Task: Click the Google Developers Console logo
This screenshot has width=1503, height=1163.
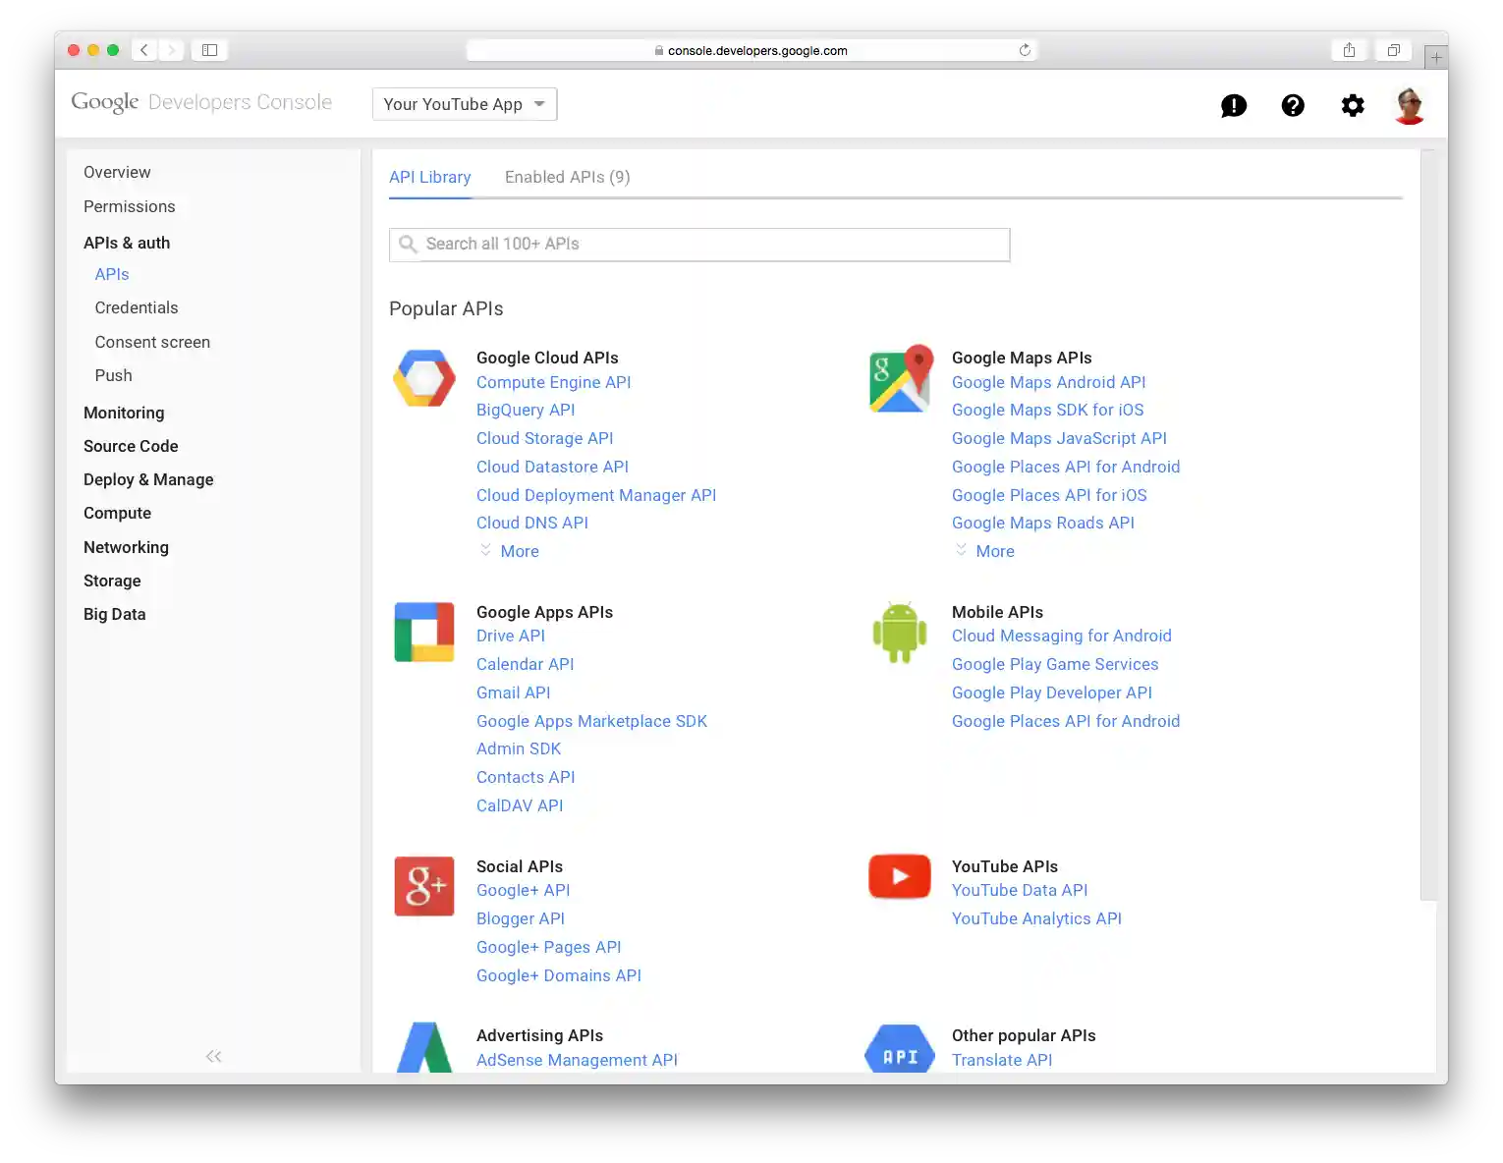Action: (x=201, y=102)
